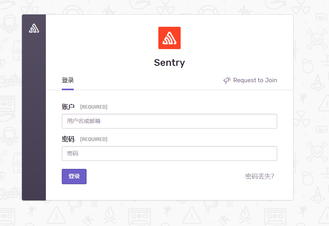Click the grey 密码 placeholder text
Screen dimensions: 329x226
coord(73,153)
